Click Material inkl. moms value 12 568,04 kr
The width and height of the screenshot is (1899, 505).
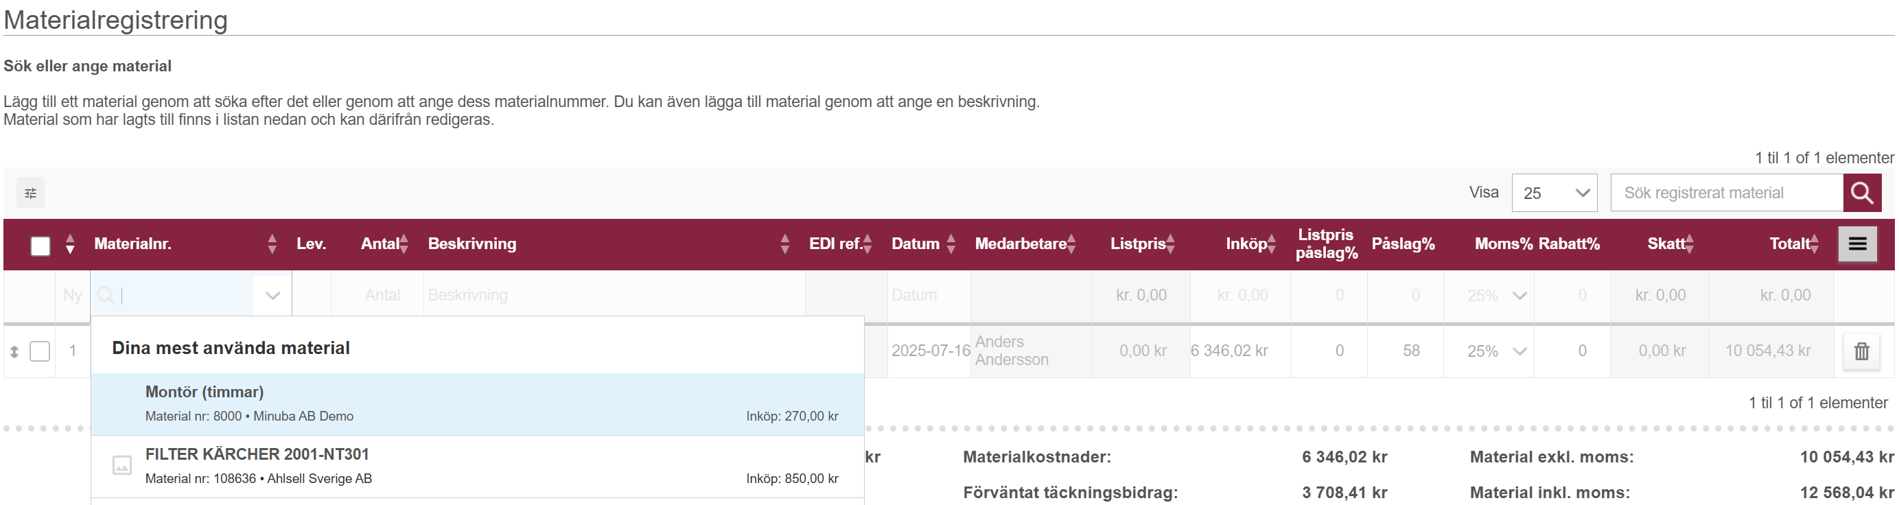[1847, 493]
